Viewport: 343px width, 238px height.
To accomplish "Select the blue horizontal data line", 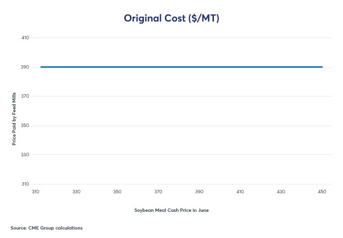I will [x=181, y=67].
